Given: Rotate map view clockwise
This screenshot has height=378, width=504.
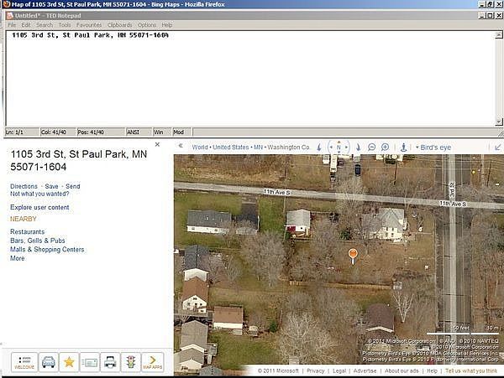Looking at the screenshot, I should click(x=358, y=148).
